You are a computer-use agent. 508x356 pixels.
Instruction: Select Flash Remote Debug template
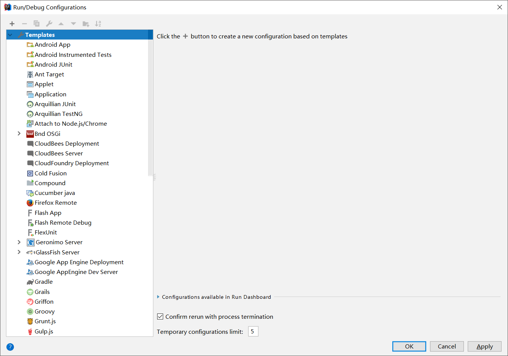pyautogui.click(x=63, y=223)
